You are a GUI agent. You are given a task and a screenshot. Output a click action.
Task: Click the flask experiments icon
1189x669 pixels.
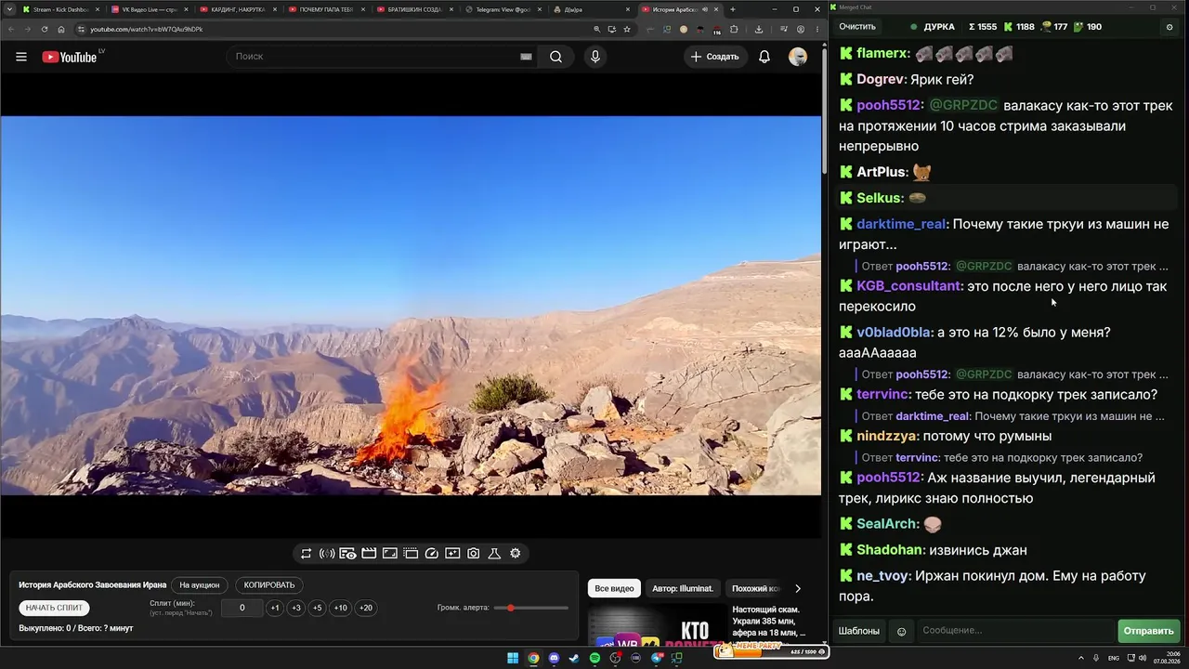coord(494,554)
